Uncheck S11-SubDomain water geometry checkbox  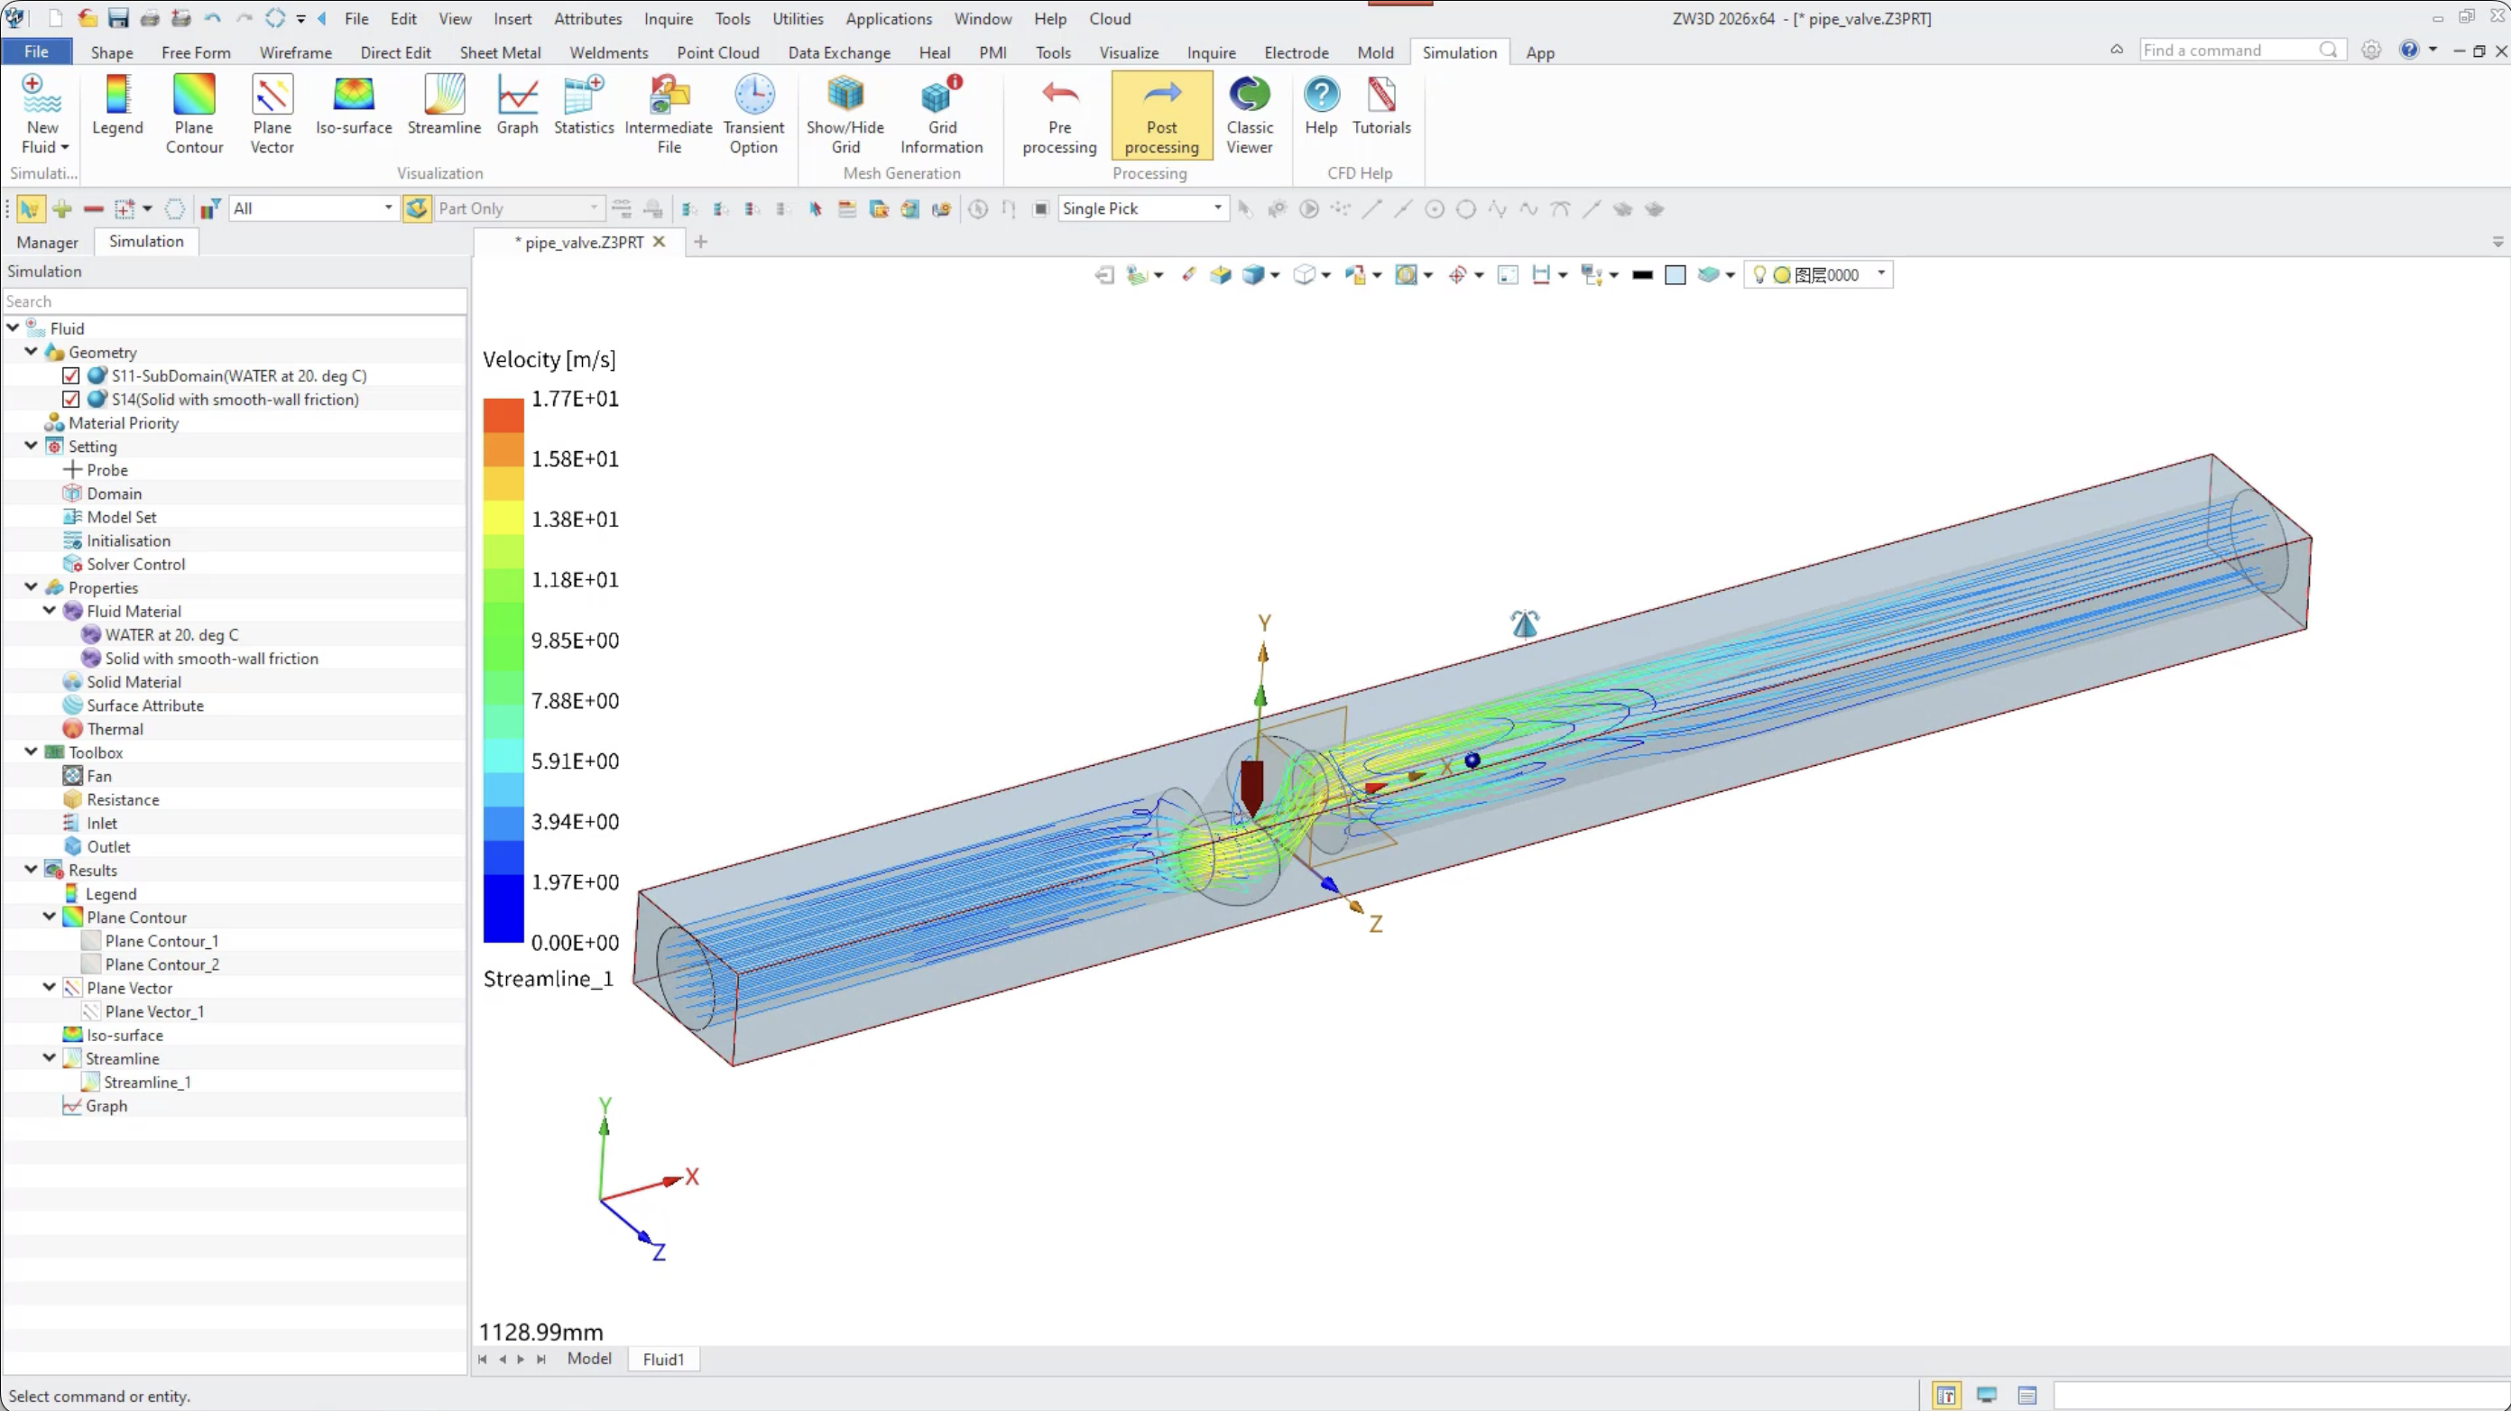[x=71, y=376]
